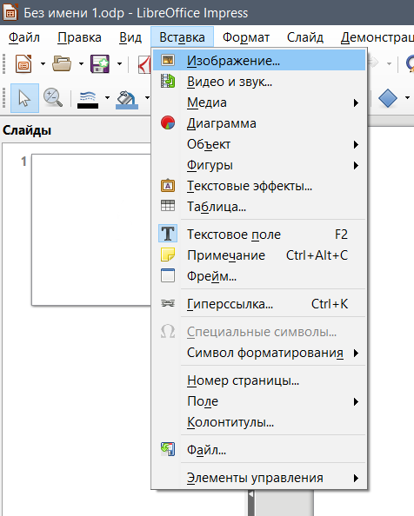Expand the Медиа submenu
The height and width of the screenshot is (516, 414).
259,103
